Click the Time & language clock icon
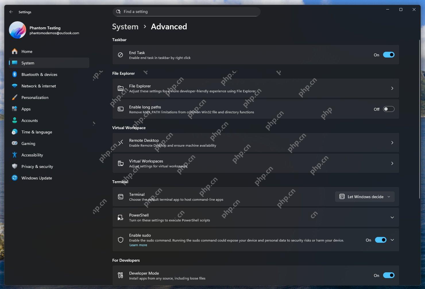This screenshot has width=425, height=289. (x=15, y=132)
